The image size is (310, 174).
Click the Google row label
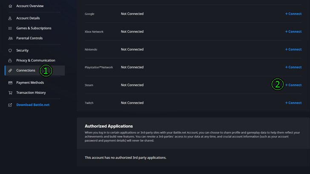[x=89, y=14]
